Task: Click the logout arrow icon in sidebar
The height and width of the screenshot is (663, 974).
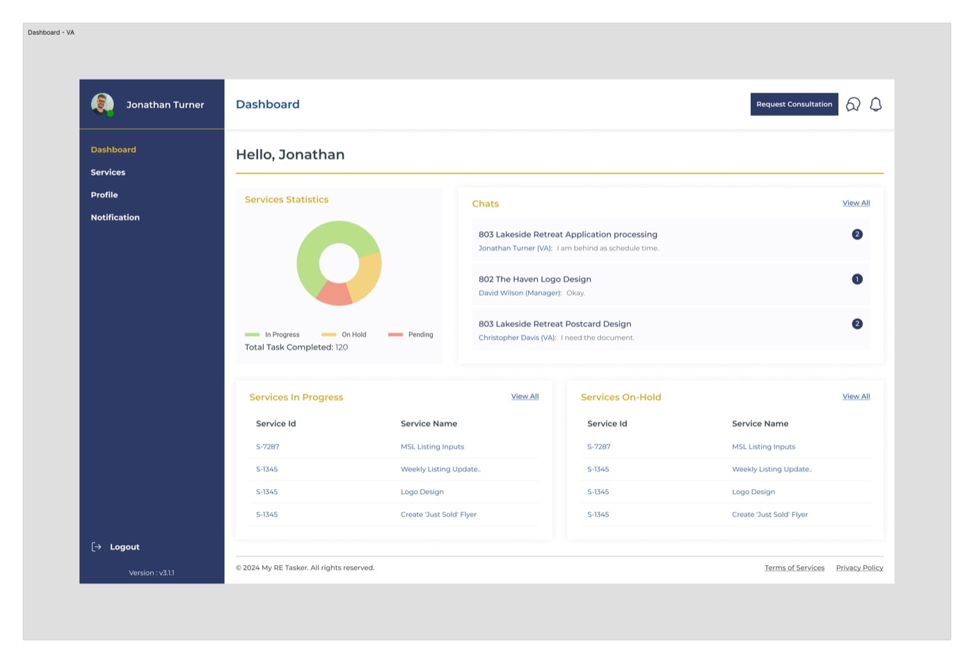Action: (x=97, y=547)
